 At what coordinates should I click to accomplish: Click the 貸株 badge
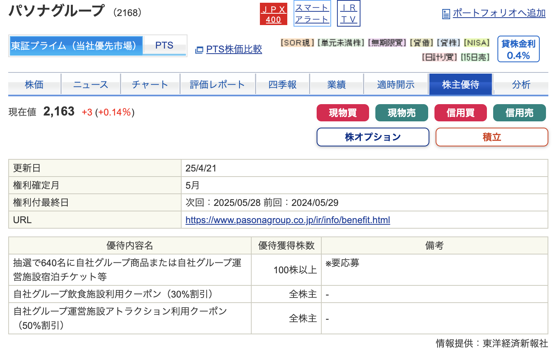click(x=449, y=43)
